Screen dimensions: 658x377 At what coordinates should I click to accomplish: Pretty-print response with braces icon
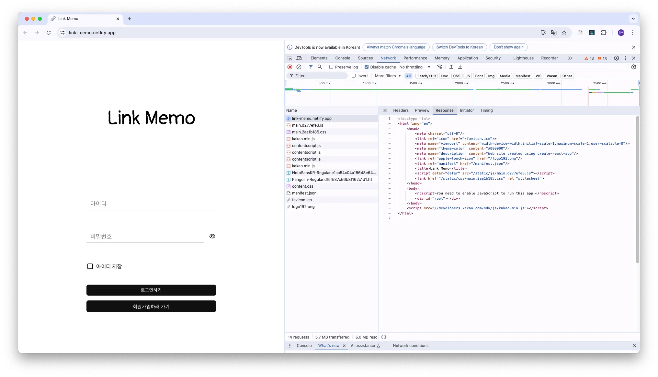click(384, 337)
